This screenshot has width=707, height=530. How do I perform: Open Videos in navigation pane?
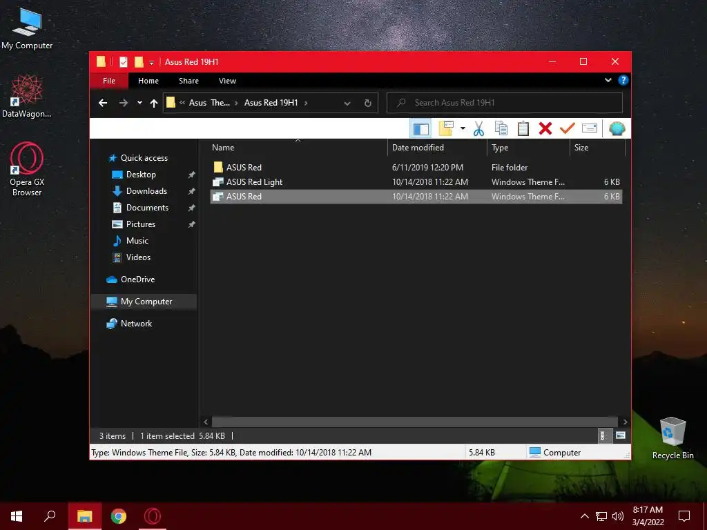coord(138,257)
